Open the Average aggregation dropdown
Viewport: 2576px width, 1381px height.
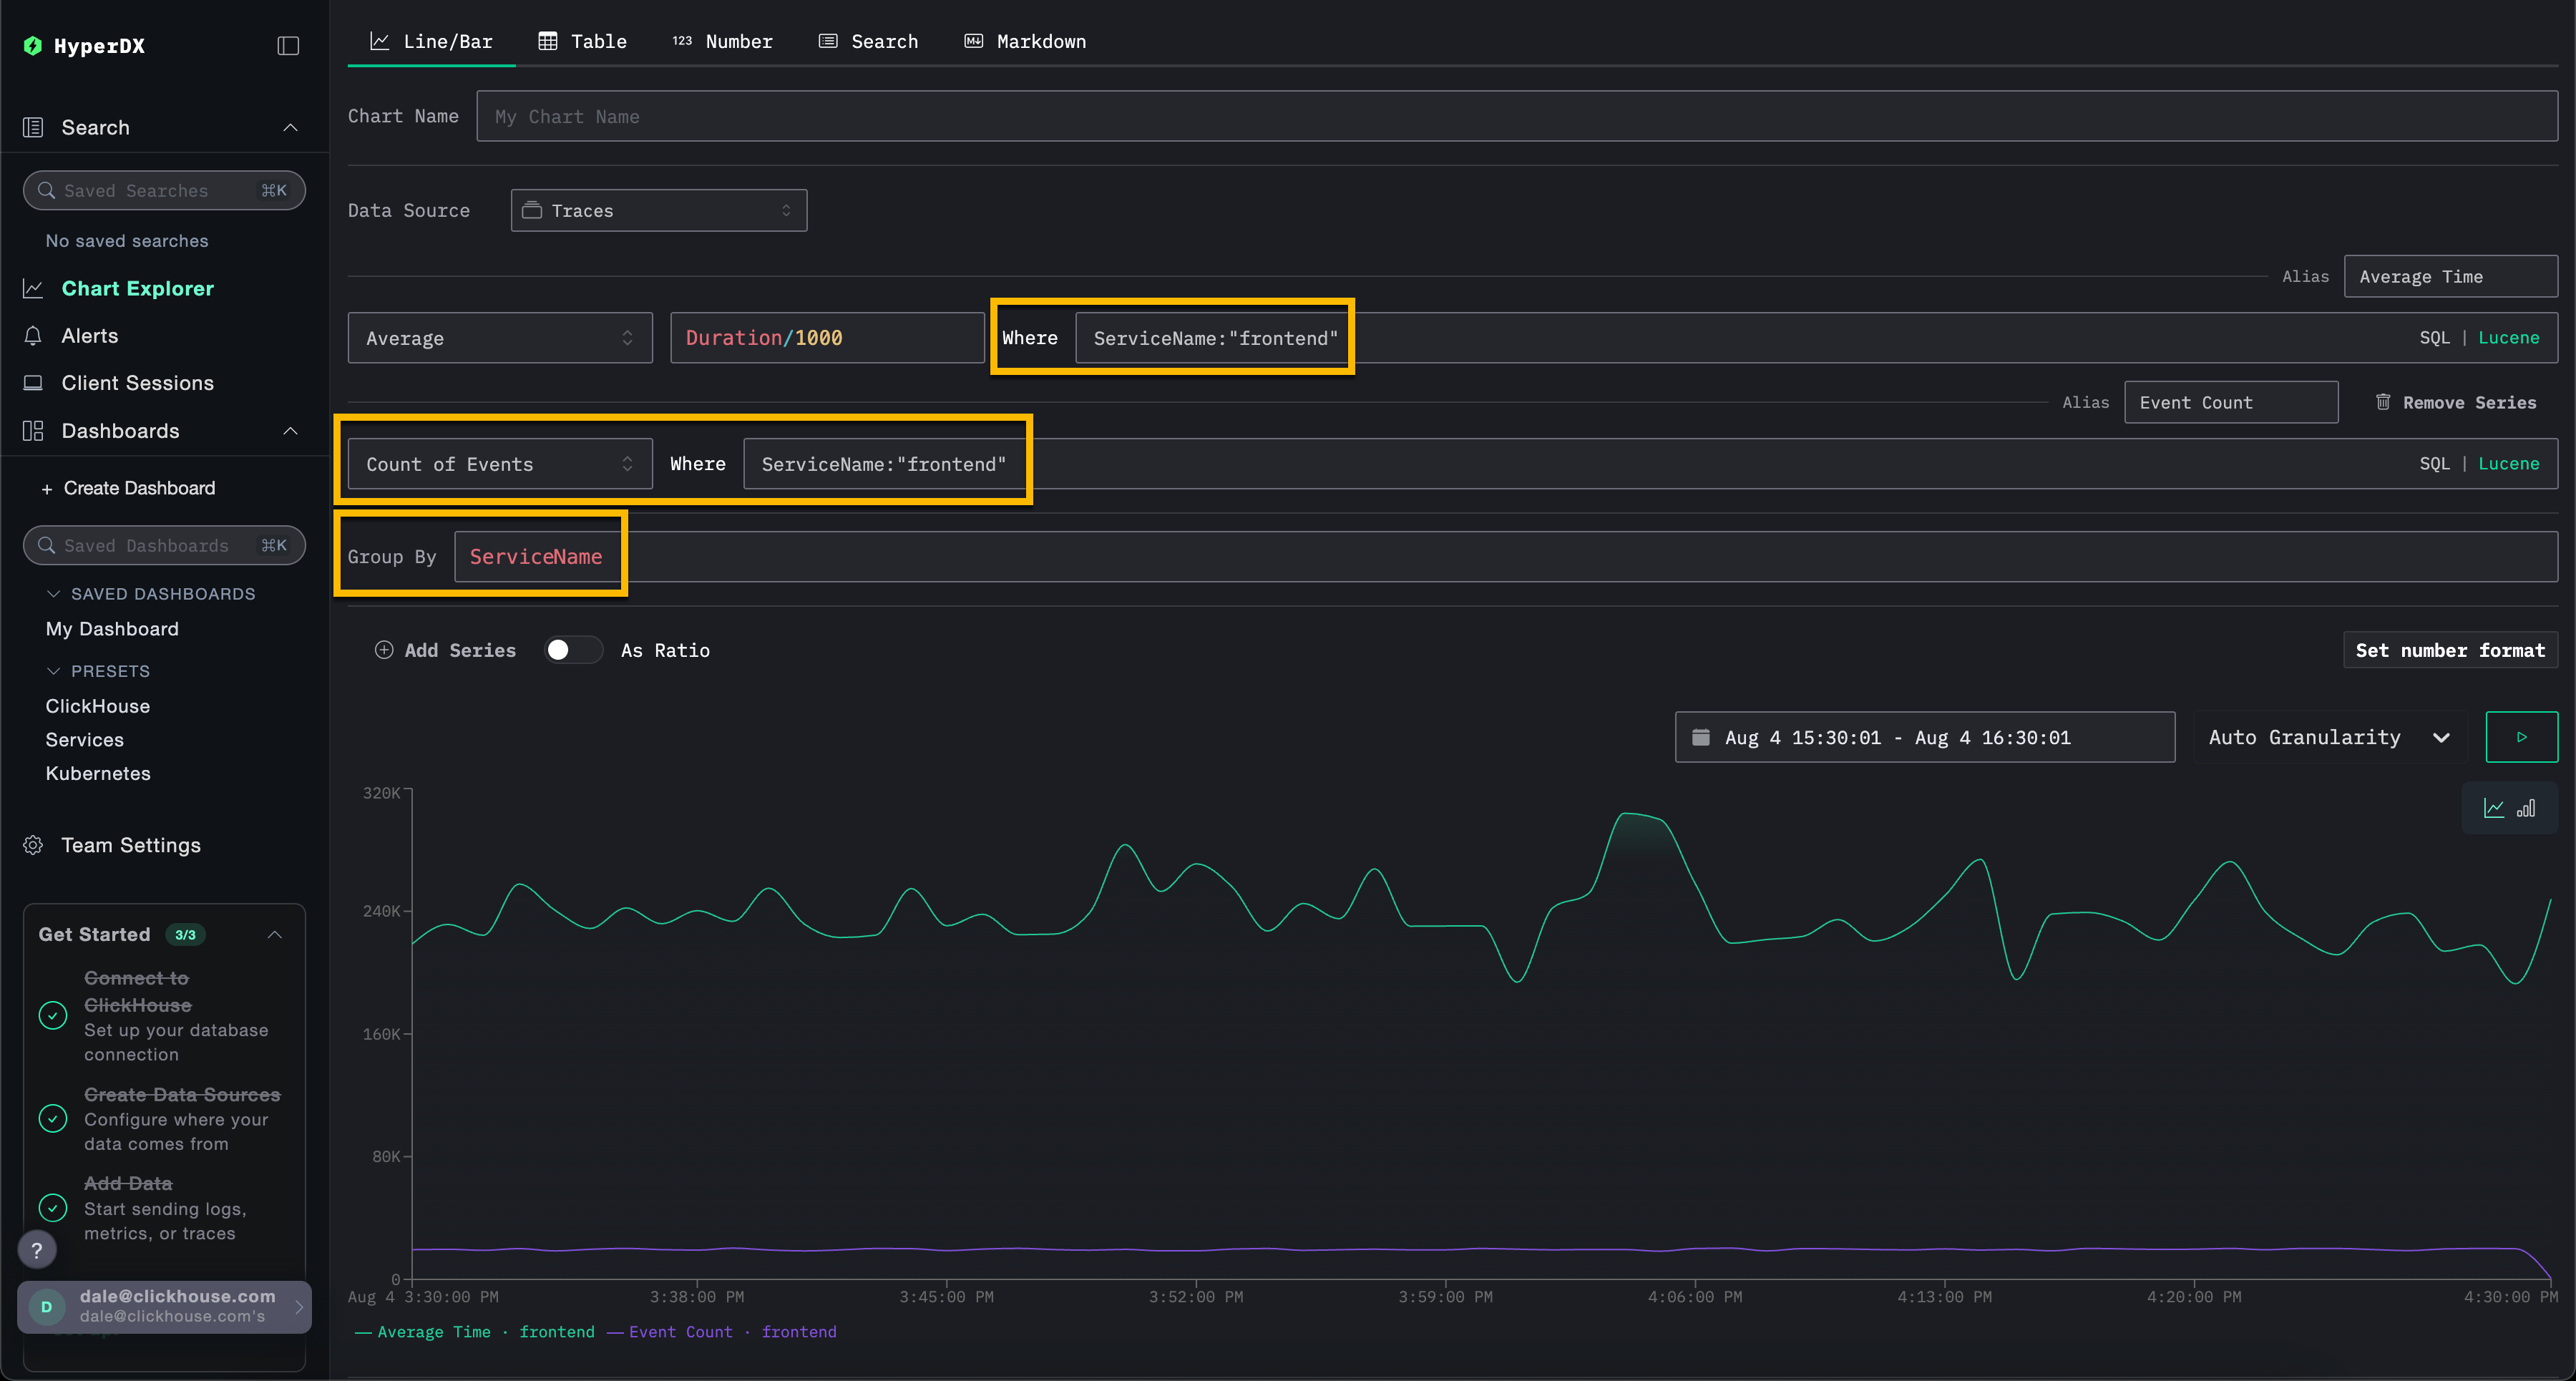[499, 338]
